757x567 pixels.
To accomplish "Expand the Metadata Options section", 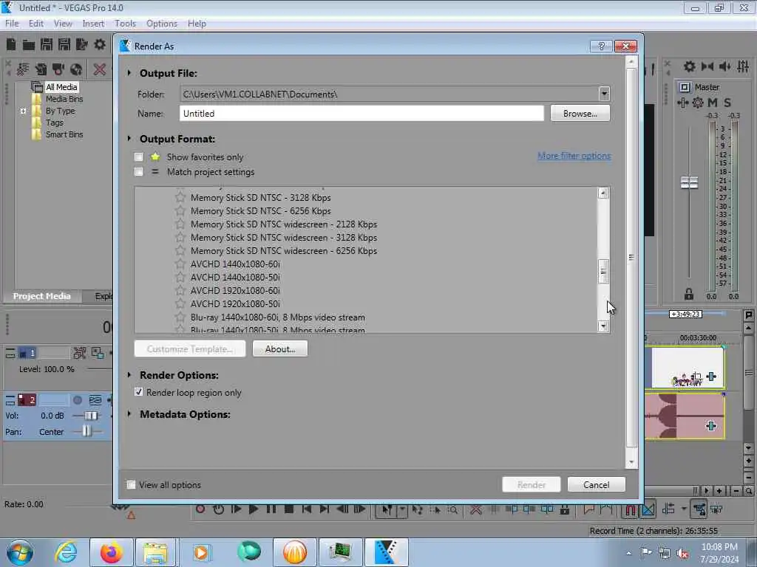I will [129, 413].
